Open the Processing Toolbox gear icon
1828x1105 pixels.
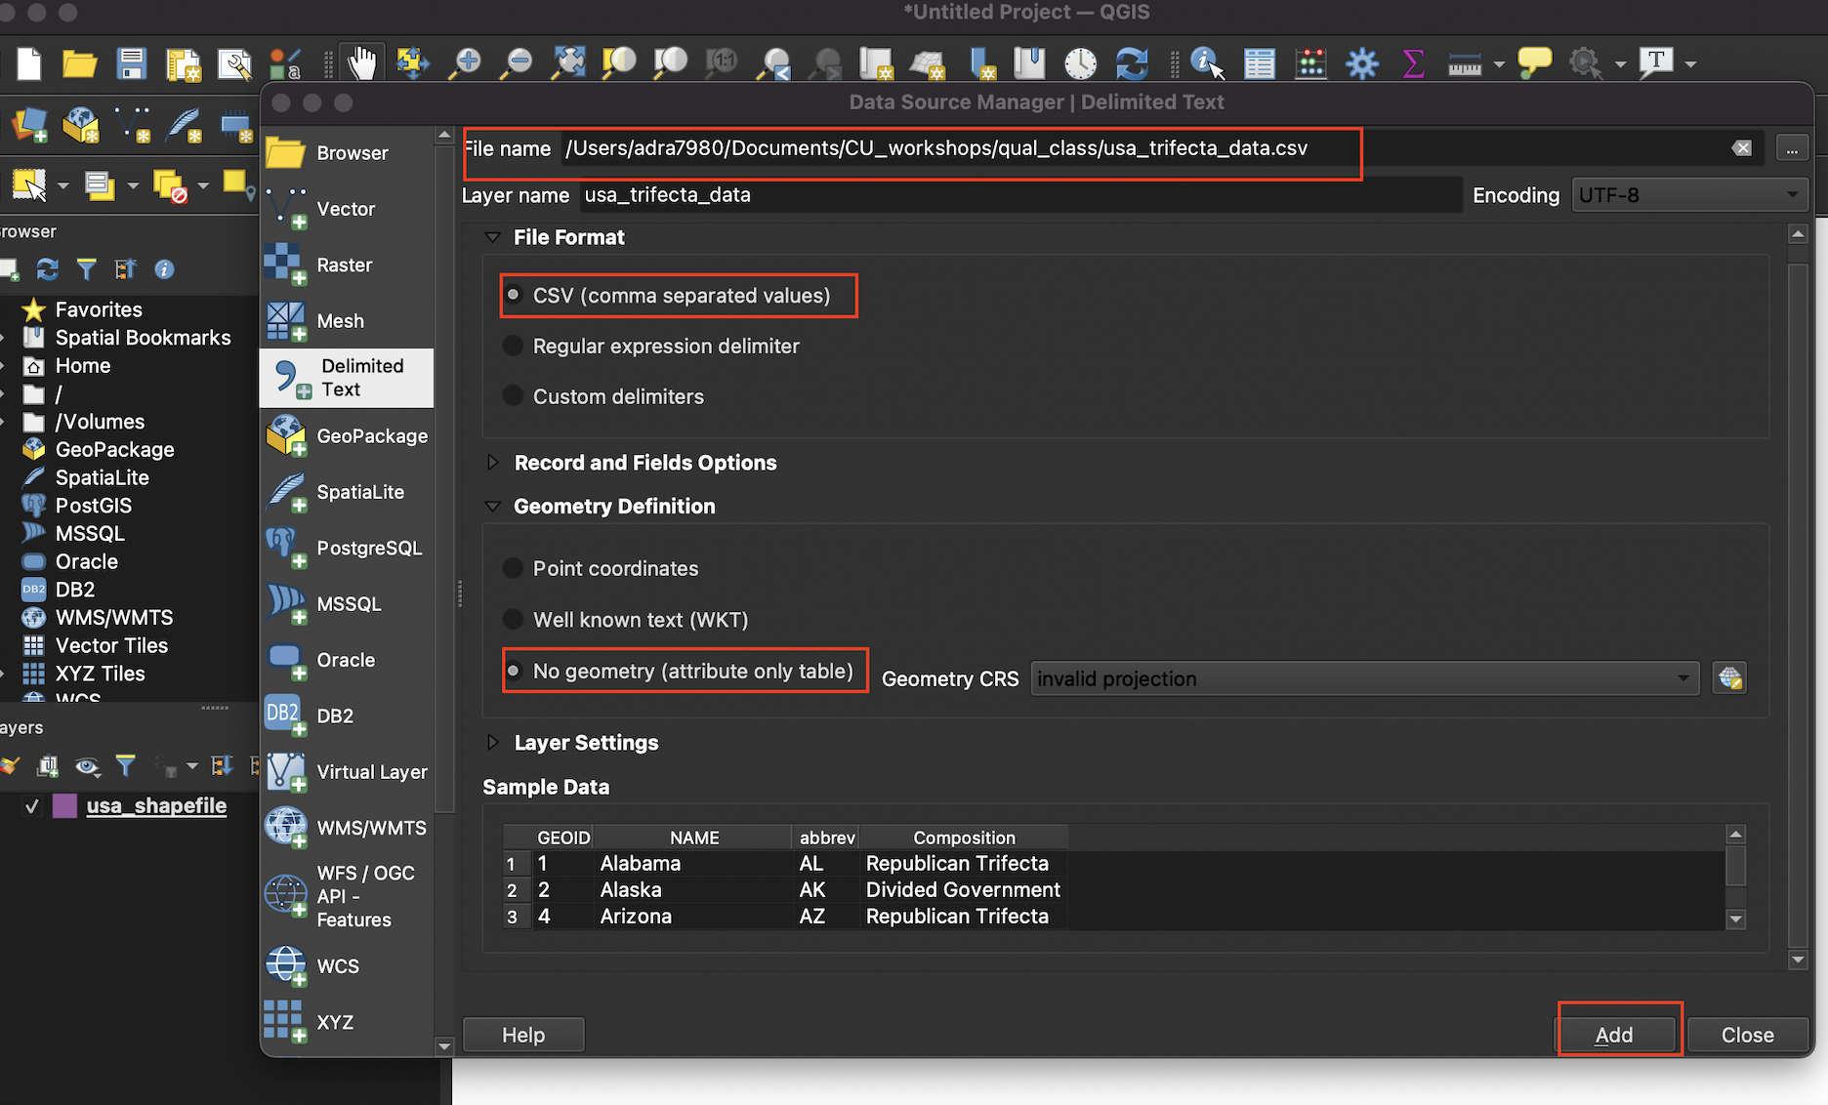[x=1361, y=62]
